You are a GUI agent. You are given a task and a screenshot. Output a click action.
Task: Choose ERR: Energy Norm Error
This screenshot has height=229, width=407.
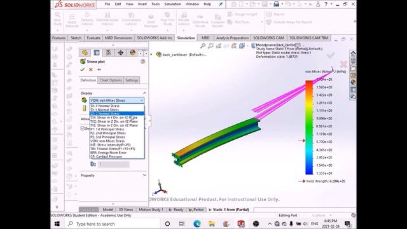(117, 153)
